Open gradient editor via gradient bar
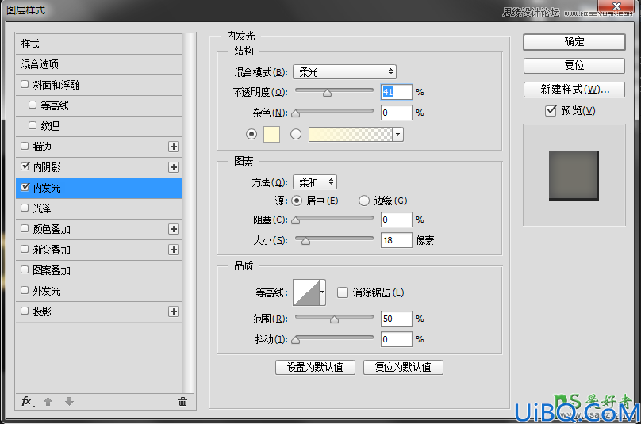Image resolution: width=641 pixels, height=424 pixels. pos(351,134)
